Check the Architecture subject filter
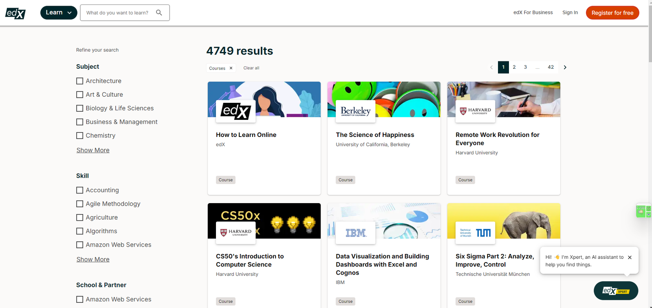 pyautogui.click(x=80, y=81)
